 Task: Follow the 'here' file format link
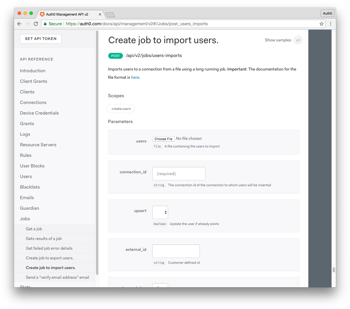pyautogui.click(x=135, y=77)
